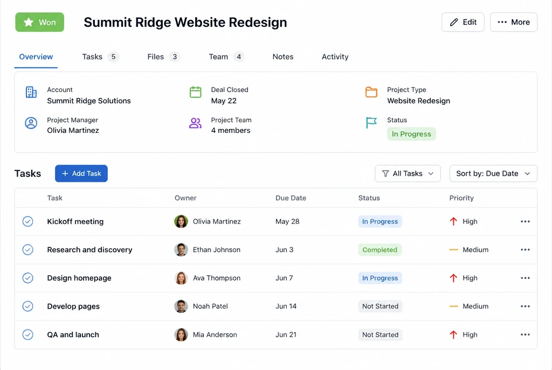Viewport: 552px width, 370px height.
Task: Click Medium priority dash for Research and discovery
Action: pyautogui.click(x=454, y=250)
